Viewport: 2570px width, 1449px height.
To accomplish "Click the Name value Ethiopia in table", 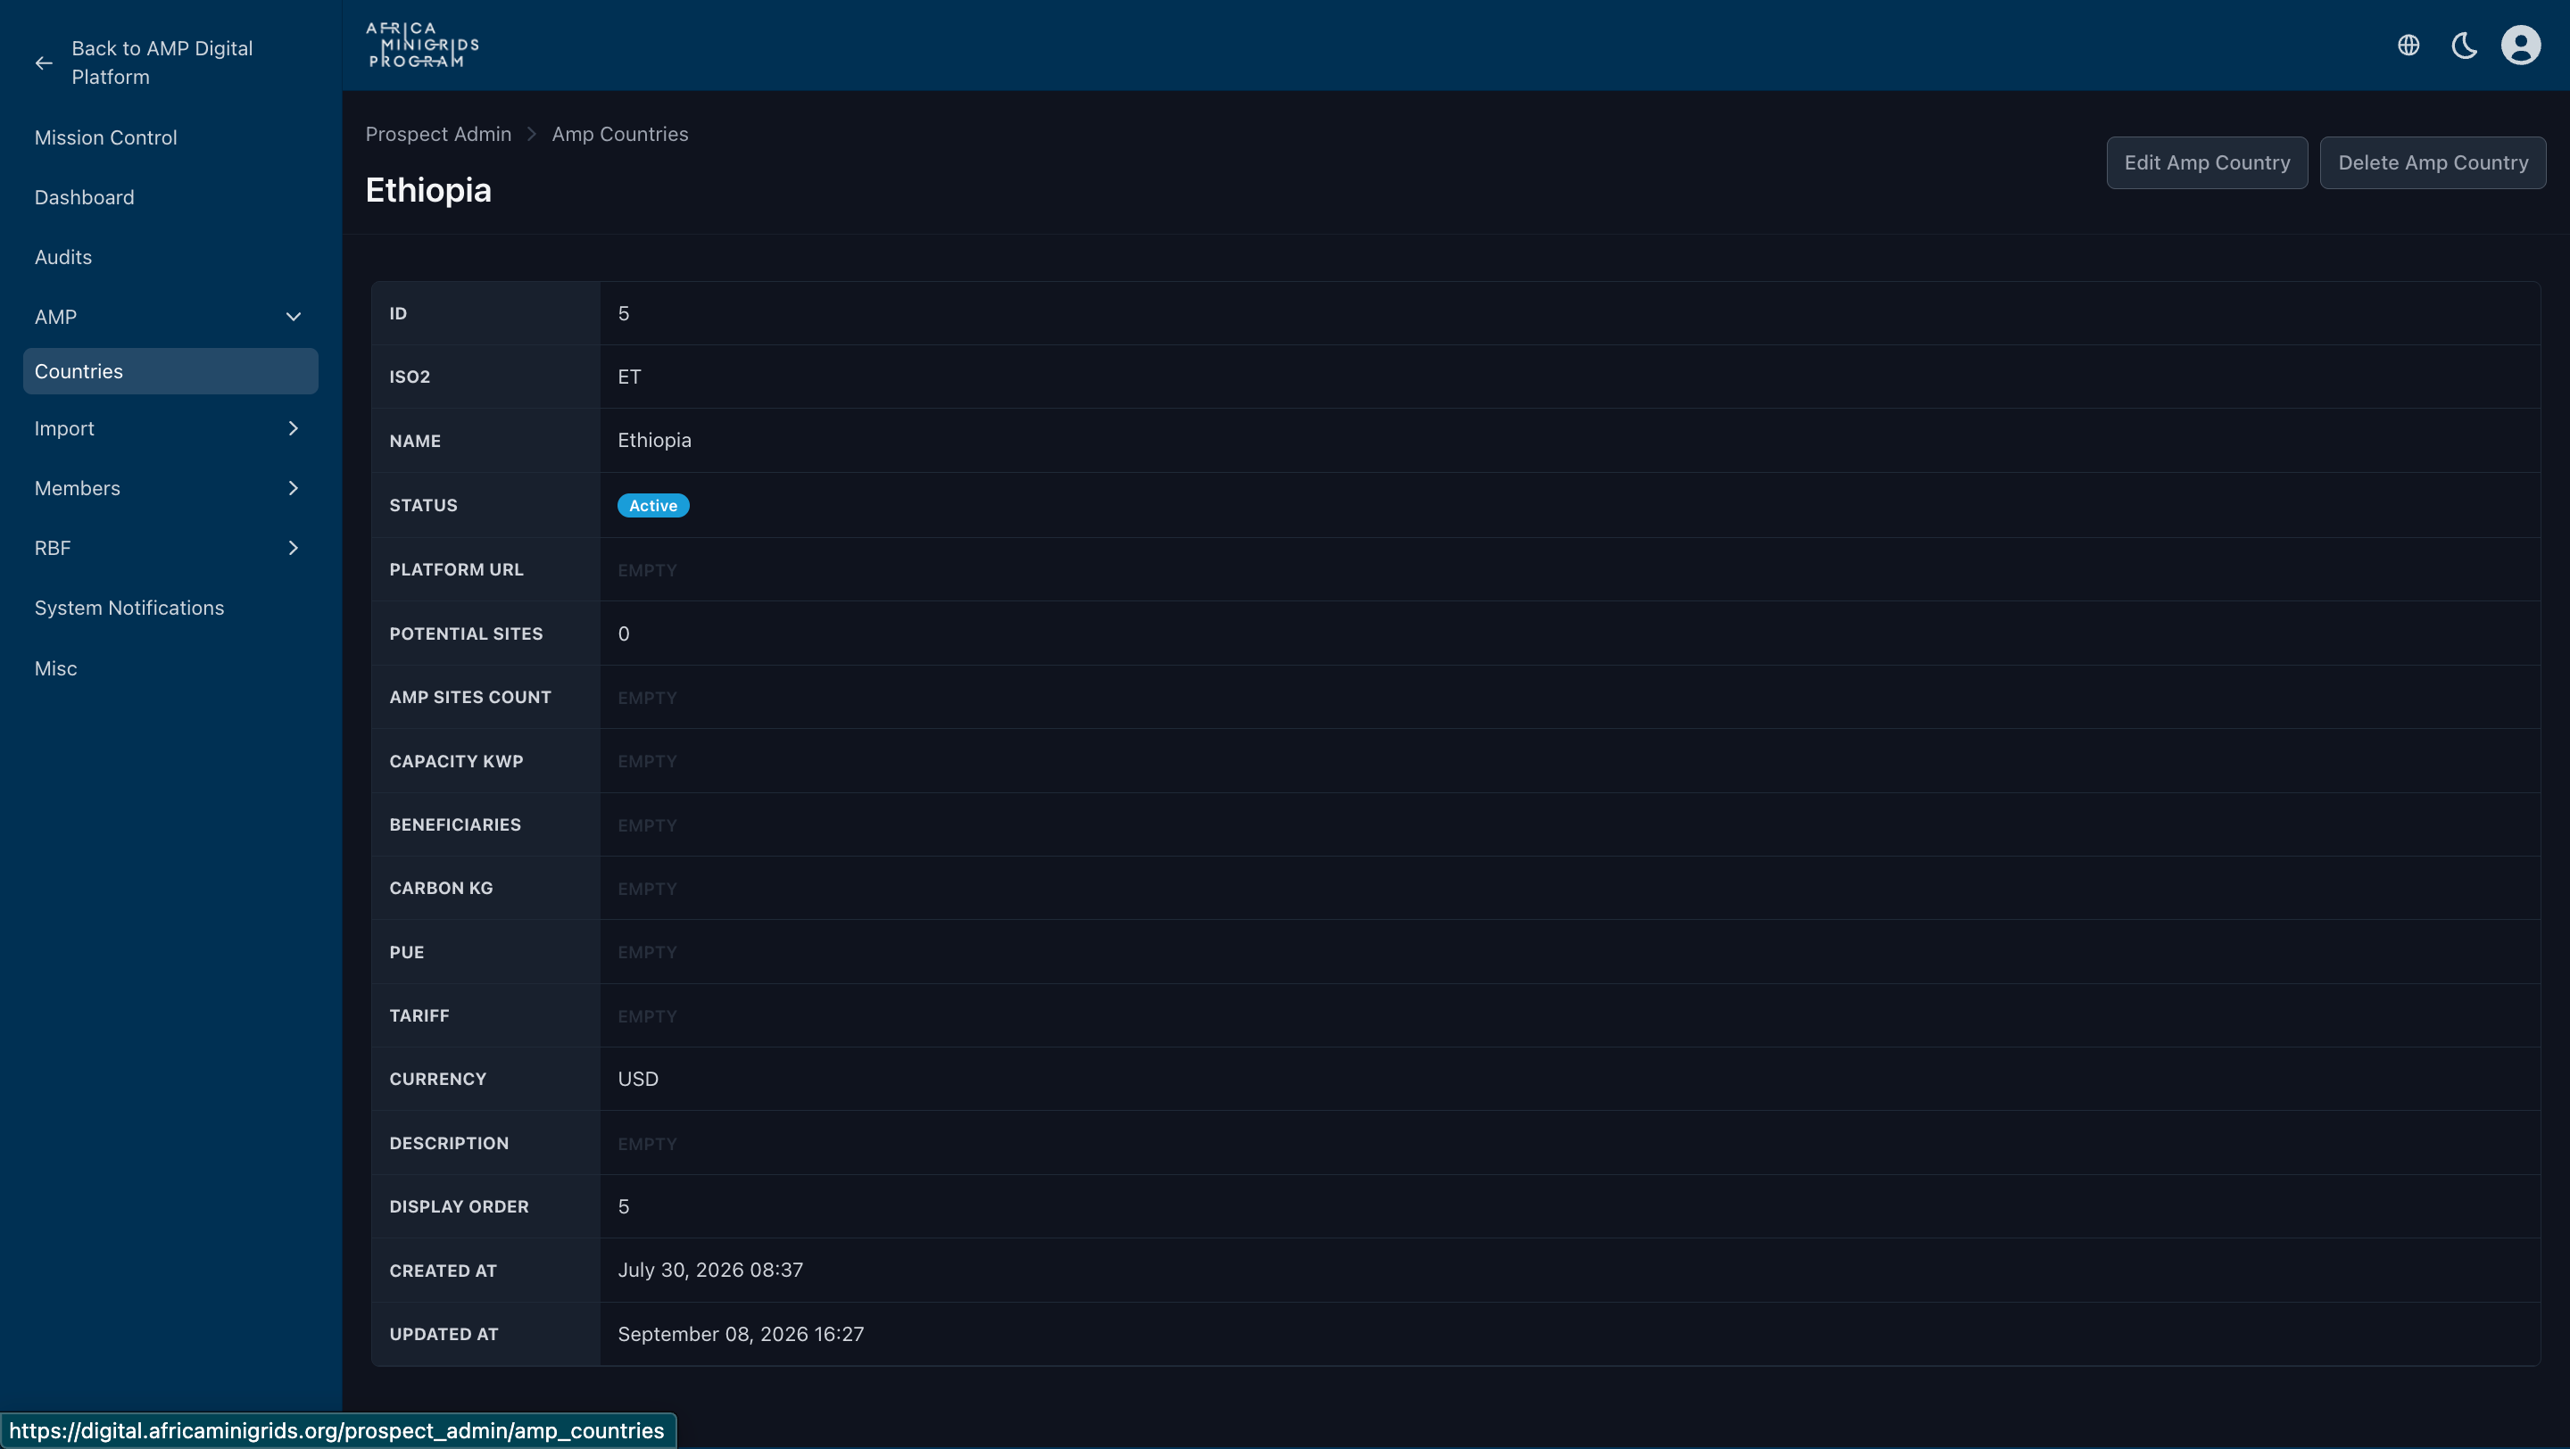I will [x=654, y=441].
